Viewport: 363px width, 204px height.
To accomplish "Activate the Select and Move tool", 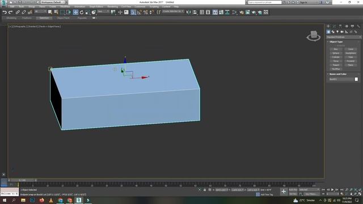I will pyautogui.click(x=75, y=12).
